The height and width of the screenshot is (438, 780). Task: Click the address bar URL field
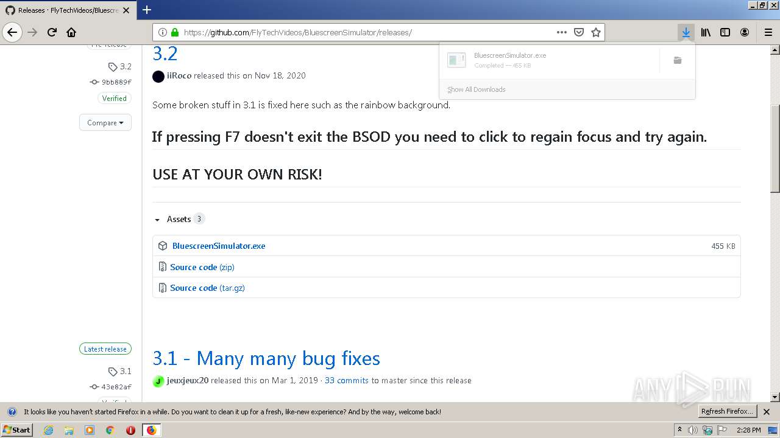point(369,32)
